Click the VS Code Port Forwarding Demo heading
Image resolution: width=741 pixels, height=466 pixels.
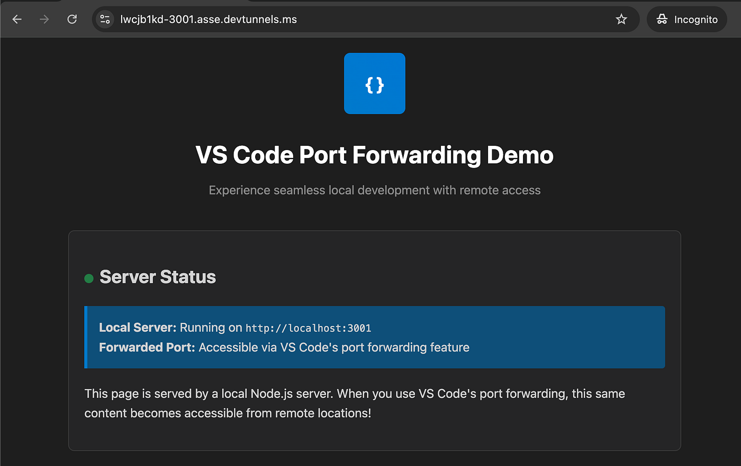375,155
